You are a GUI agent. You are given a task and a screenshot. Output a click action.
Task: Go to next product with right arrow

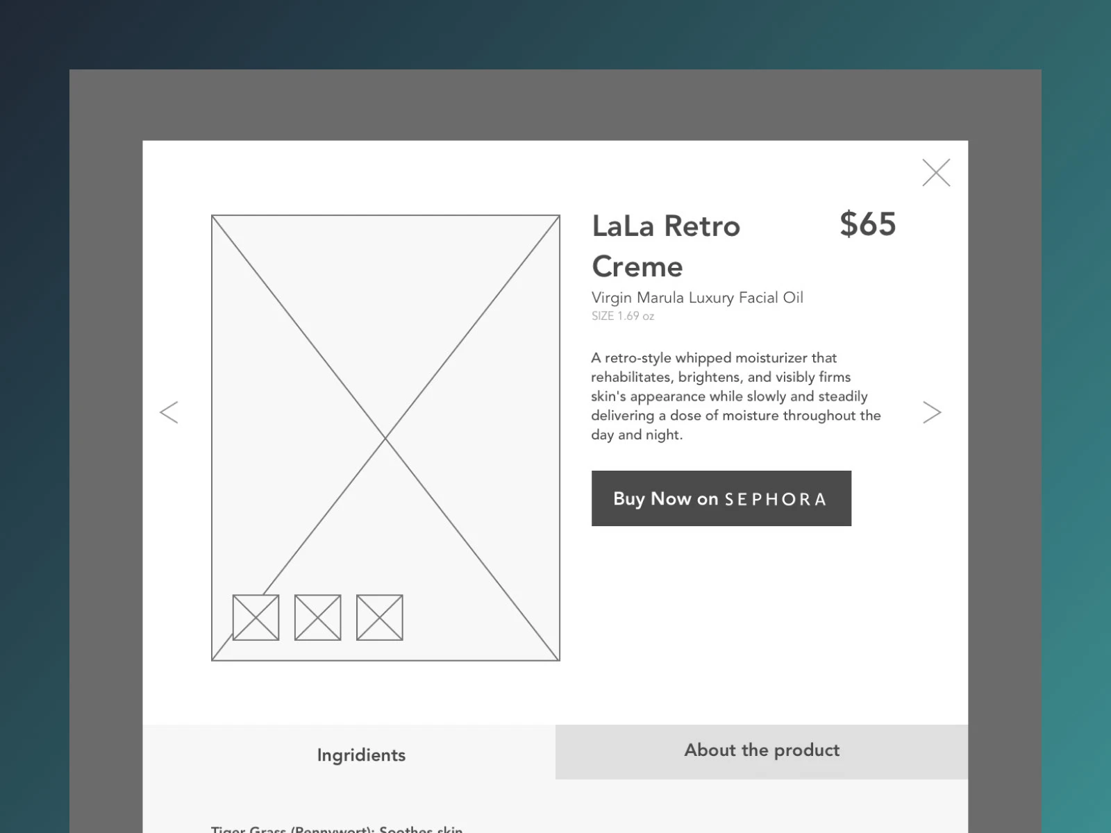pyautogui.click(x=932, y=412)
